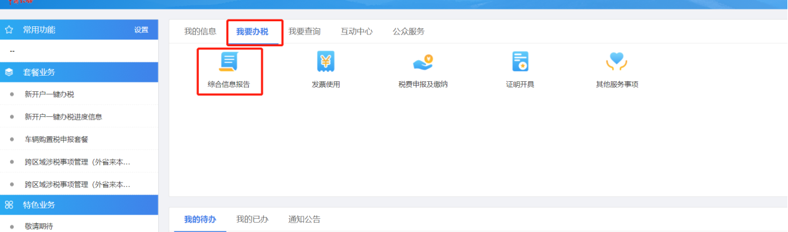Collapse the 特色业务 section header
This screenshot has width=788, height=232.
[x=79, y=205]
